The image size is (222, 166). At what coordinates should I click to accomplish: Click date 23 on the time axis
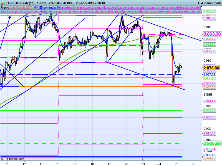pyautogui.click(x=143, y=164)
